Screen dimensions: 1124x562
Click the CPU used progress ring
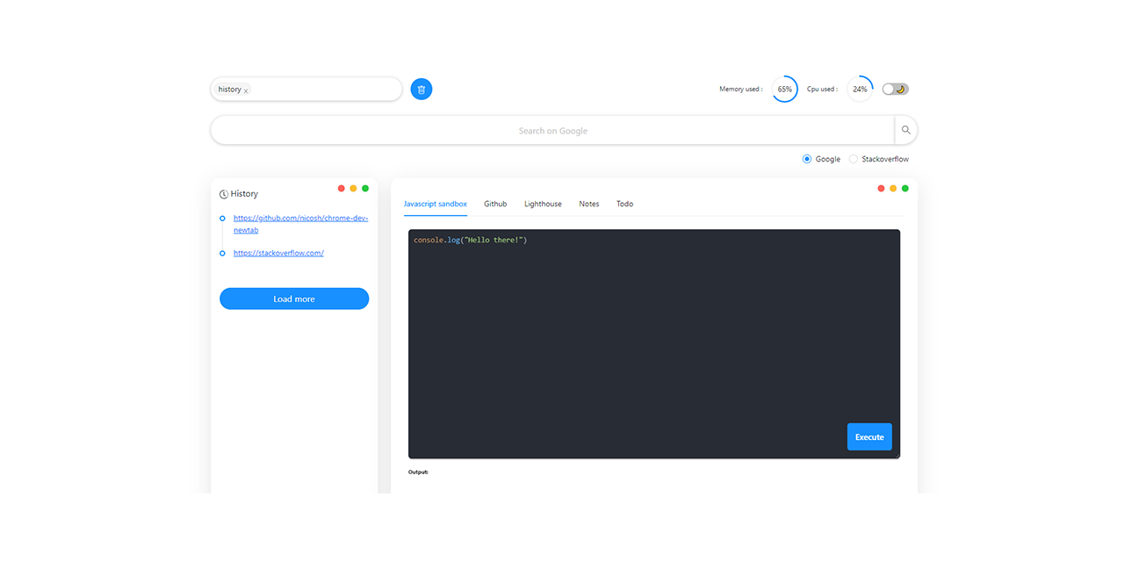(x=859, y=89)
